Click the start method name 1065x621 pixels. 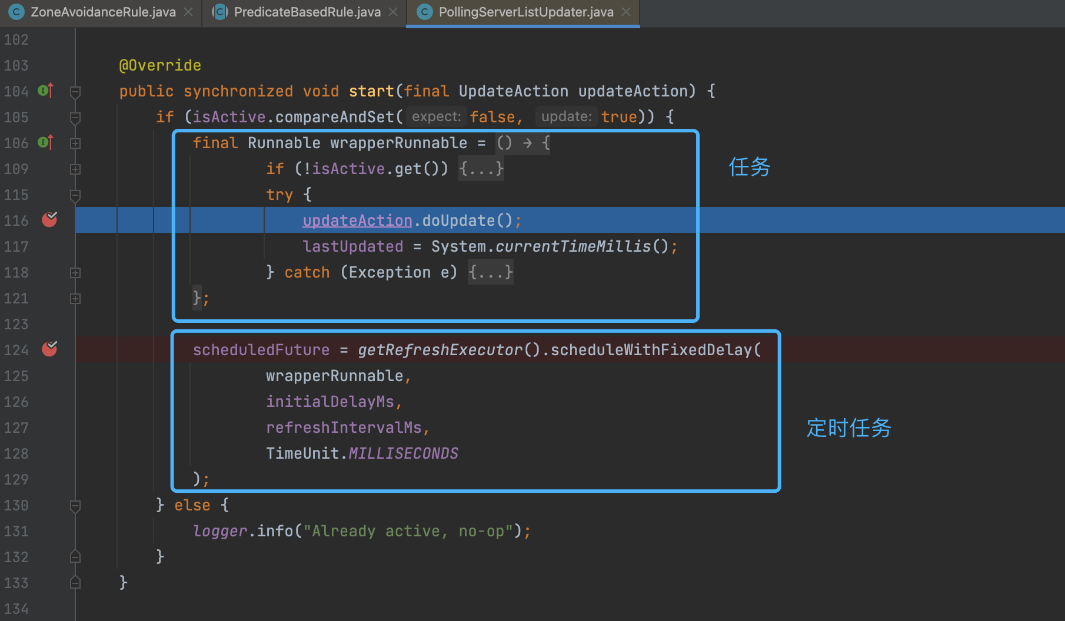(x=371, y=91)
